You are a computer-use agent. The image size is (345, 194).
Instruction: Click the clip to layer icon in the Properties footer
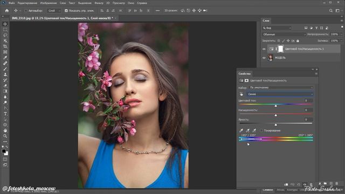[x=286, y=184]
